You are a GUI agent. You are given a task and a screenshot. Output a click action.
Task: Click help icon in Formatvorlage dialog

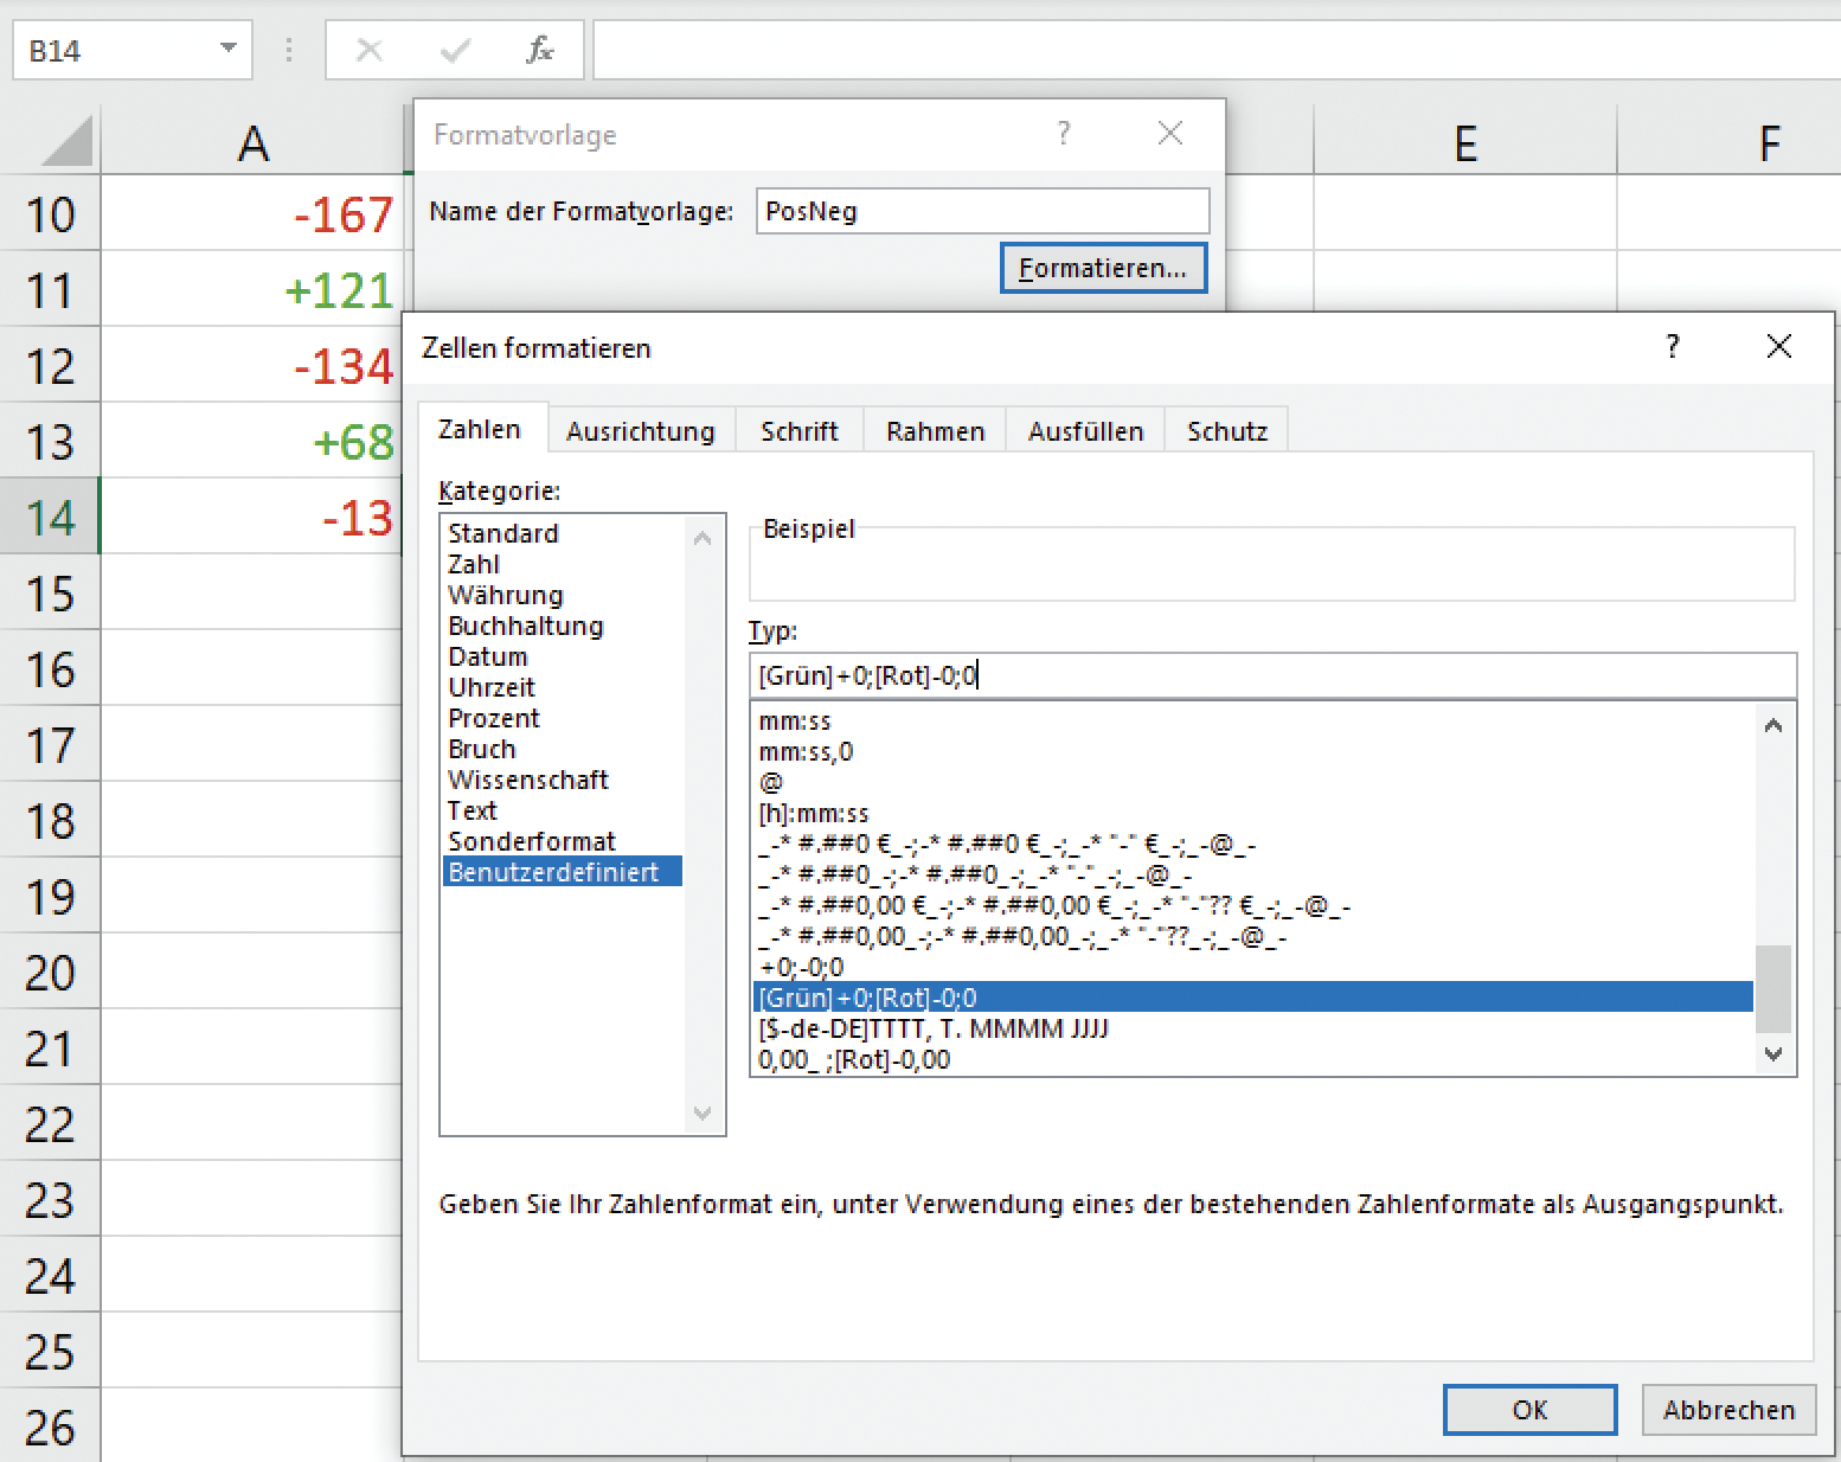click(1063, 133)
